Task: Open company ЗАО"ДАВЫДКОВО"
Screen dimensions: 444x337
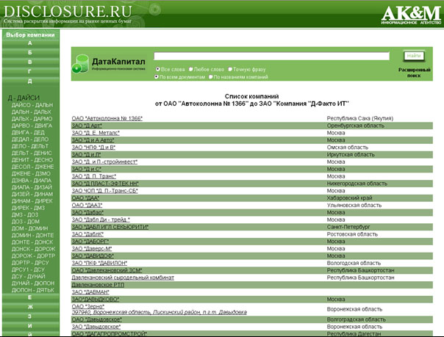Action: click(x=96, y=299)
